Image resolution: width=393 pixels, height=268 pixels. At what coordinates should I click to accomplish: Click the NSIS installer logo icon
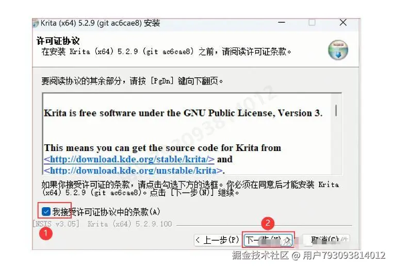[x=338, y=50]
